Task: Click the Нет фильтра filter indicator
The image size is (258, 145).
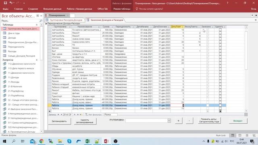Action: [93, 114]
